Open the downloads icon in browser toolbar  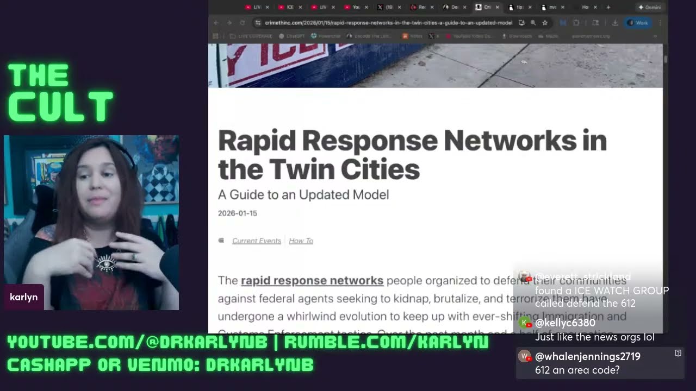(615, 23)
